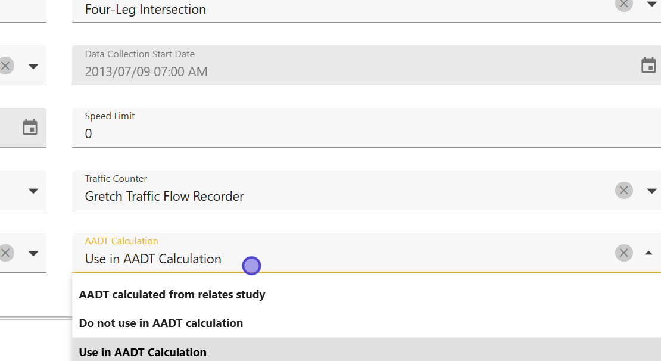Viewport: 661px width, 361px height.
Task: Clear the AADT Calculation selection
Action: click(x=623, y=253)
